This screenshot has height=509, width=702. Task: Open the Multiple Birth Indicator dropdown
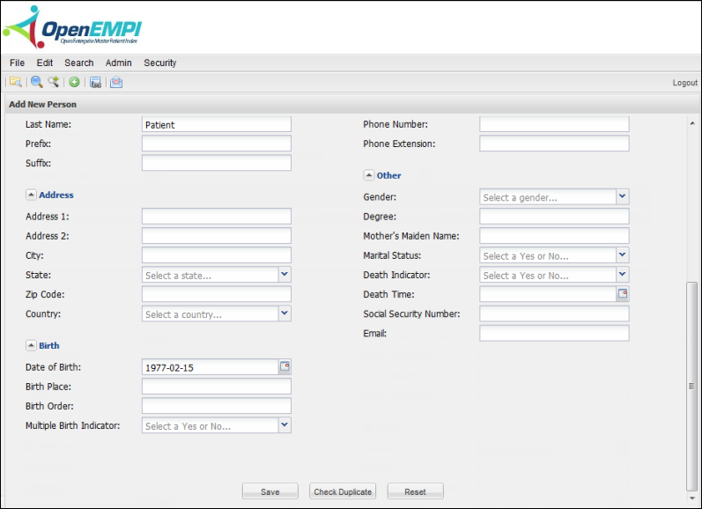(284, 424)
